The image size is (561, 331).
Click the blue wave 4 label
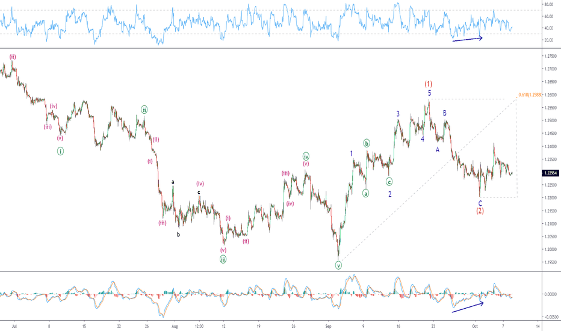[x=423, y=139]
